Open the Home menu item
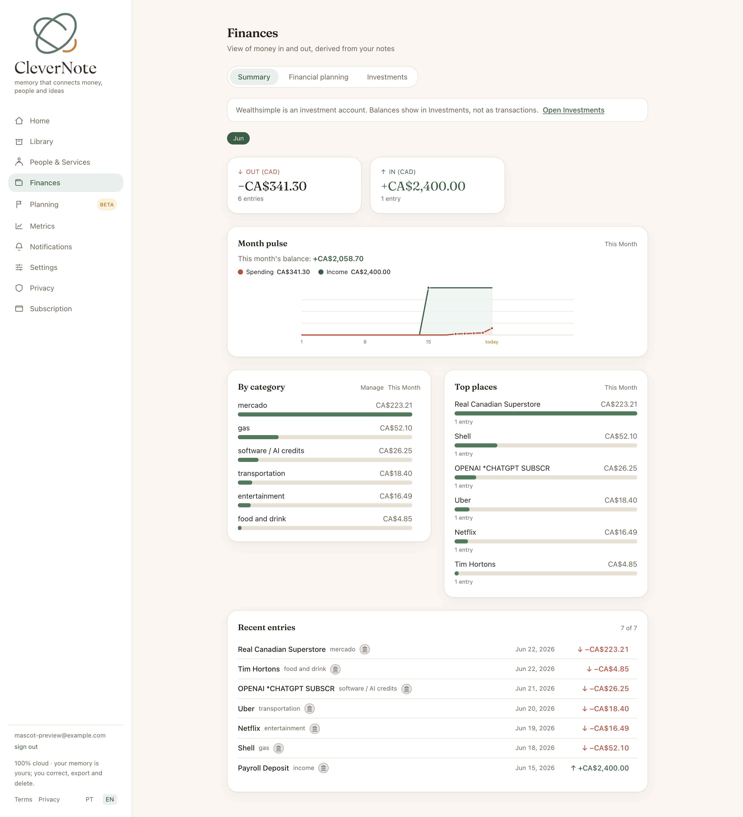Image resolution: width=743 pixels, height=817 pixels. pyautogui.click(x=66, y=121)
